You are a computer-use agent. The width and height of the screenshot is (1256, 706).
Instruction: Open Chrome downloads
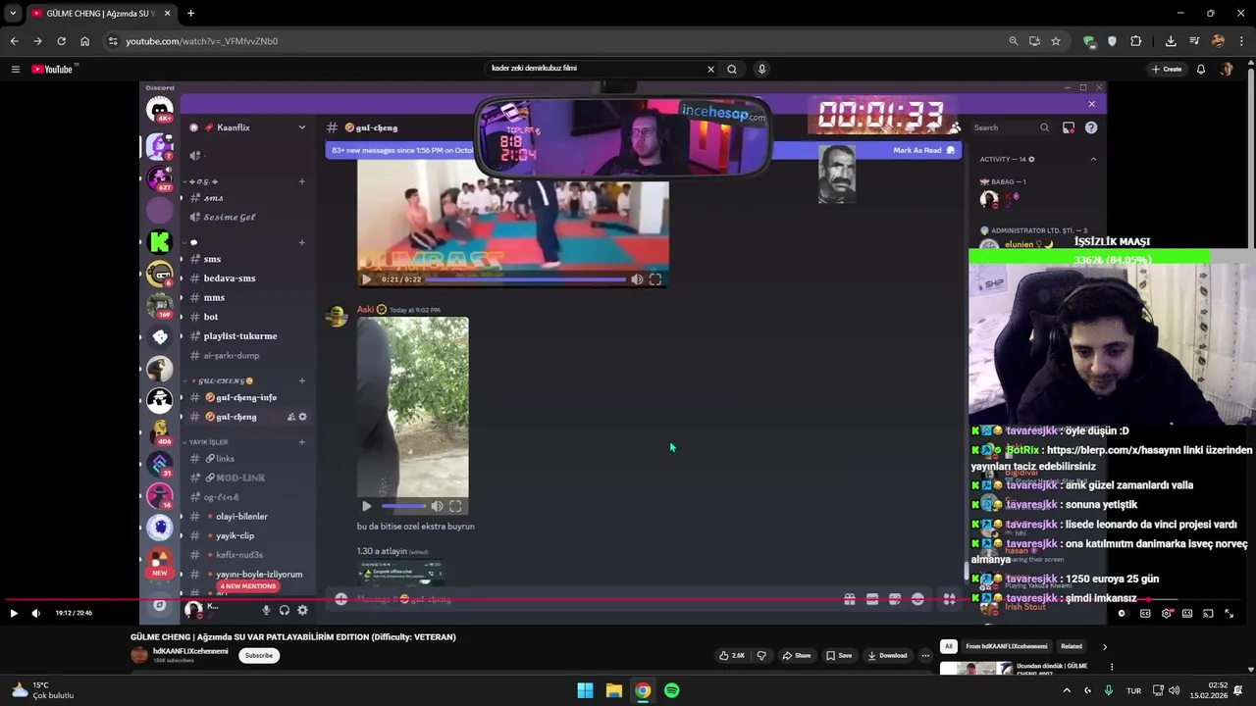(1171, 41)
